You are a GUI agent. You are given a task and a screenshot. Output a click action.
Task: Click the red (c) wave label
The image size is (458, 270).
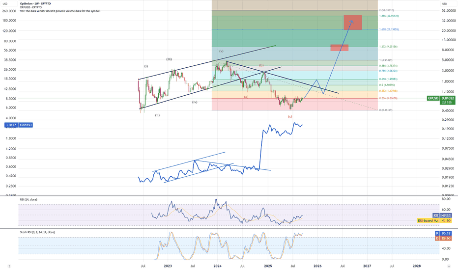coord(290,116)
